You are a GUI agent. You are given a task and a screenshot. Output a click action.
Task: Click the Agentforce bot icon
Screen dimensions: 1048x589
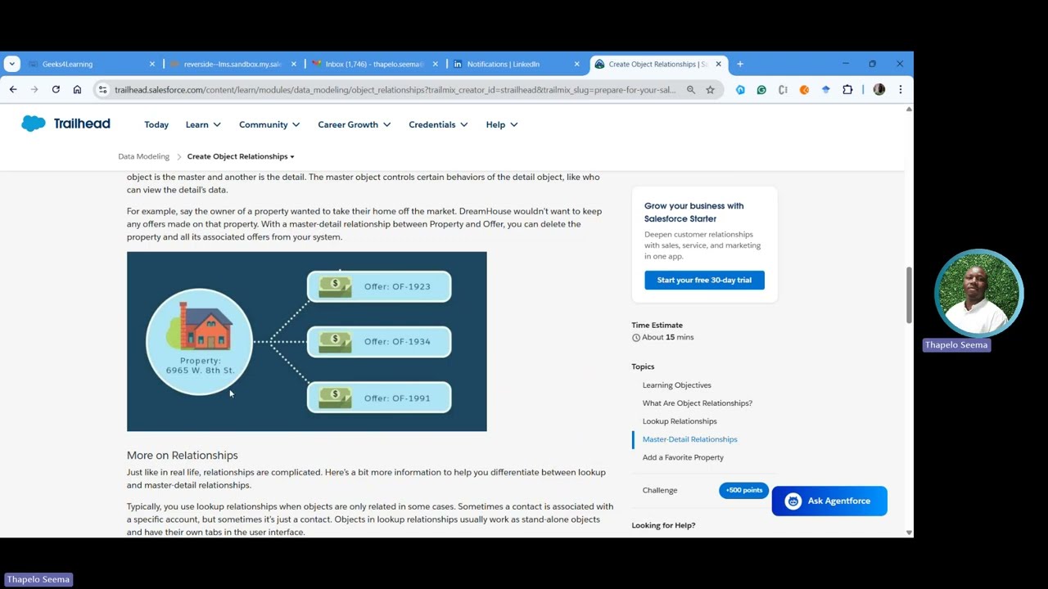[x=793, y=501]
